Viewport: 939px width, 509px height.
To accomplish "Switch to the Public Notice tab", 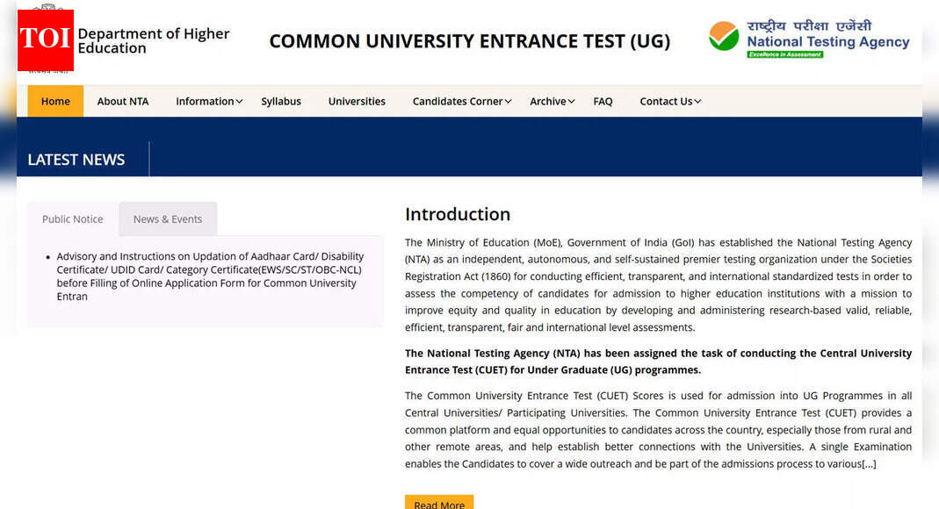I will point(71,219).
